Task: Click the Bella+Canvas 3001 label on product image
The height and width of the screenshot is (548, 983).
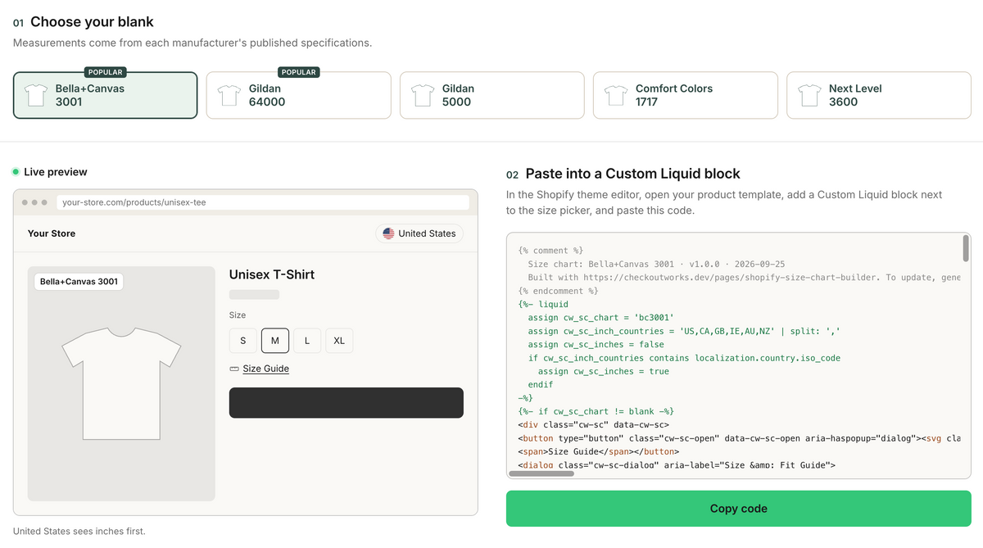Action: (79, 282)
